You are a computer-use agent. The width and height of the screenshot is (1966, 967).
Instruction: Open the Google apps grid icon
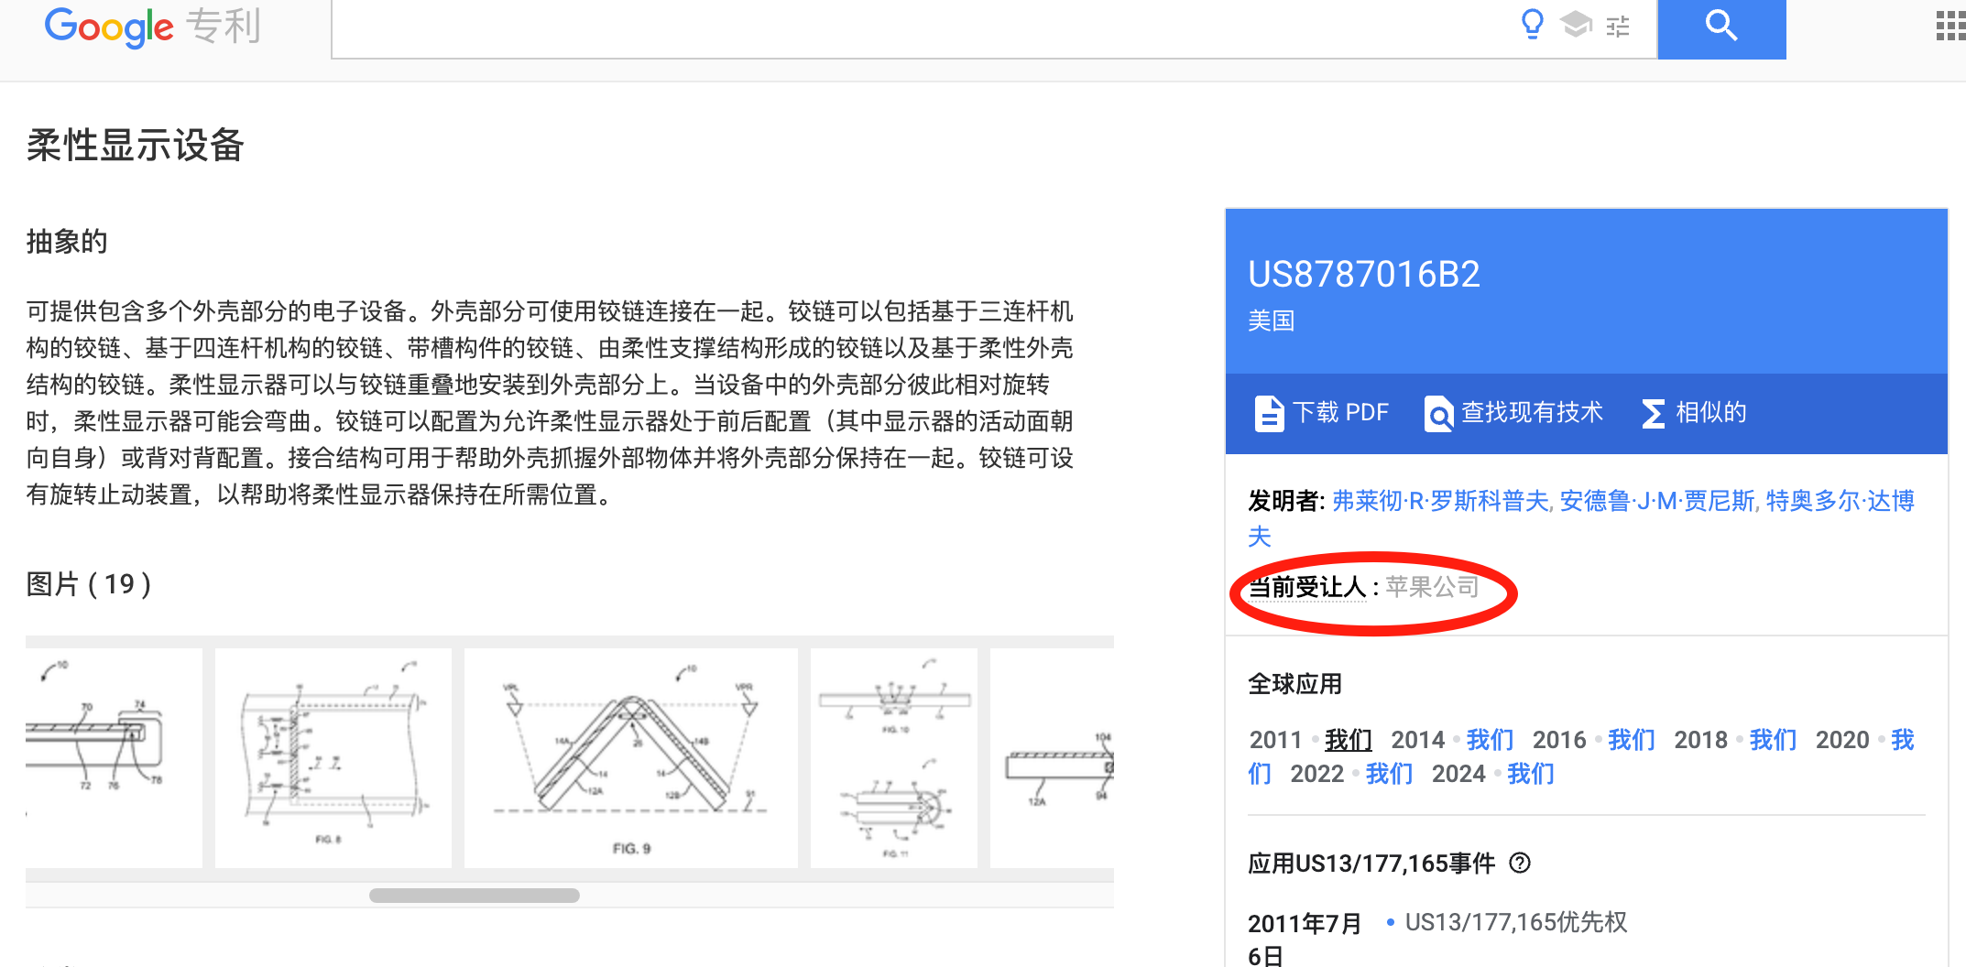click(x=1950, y=26)
